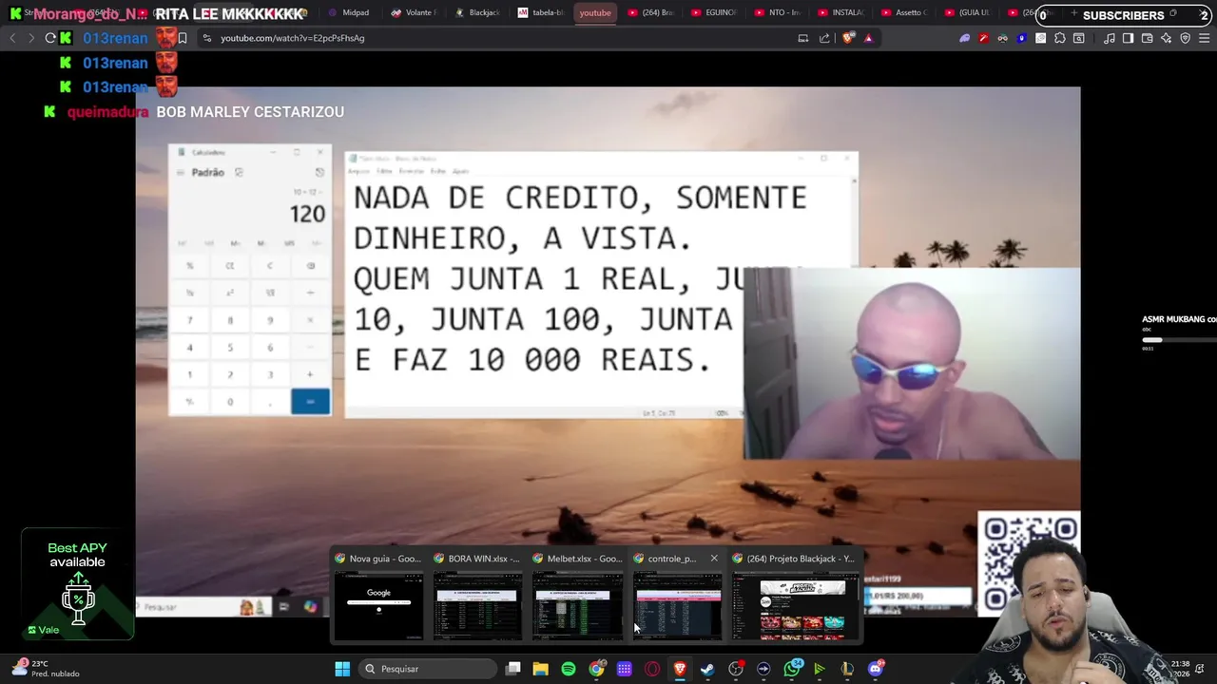Switch to the EQUINOR browser tab
The width and height of the screenshot is (1217, 684).
pyautogui.click(x=714, y=13)
